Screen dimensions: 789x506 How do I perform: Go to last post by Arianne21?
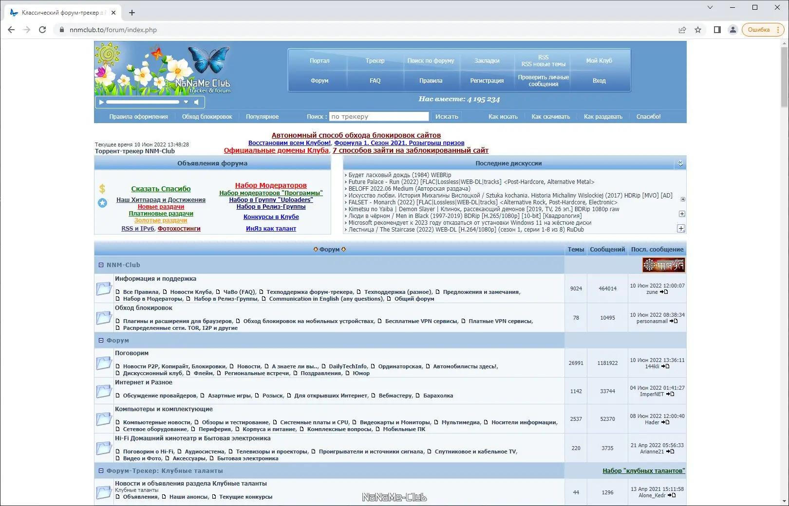(x=670, y=452)
